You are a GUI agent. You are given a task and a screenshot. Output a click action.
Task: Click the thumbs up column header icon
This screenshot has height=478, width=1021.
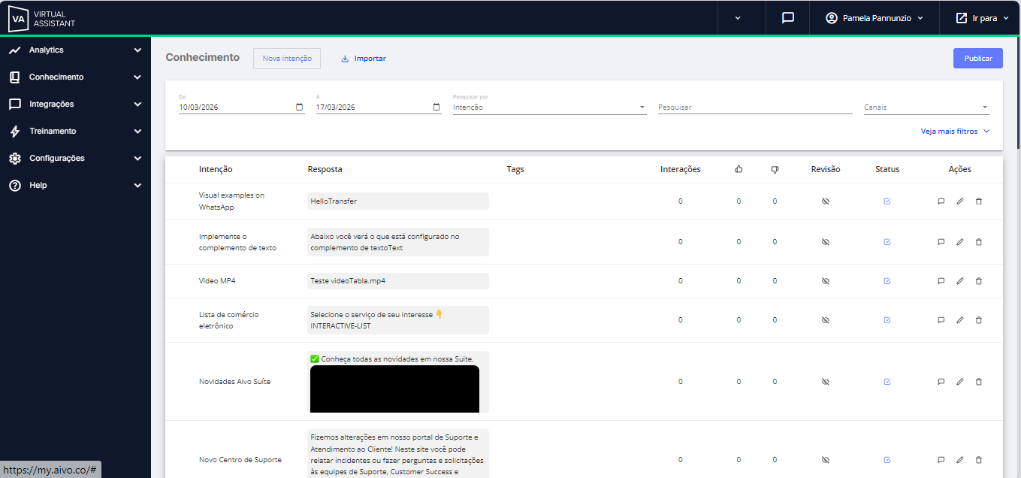tap(739, 169)
